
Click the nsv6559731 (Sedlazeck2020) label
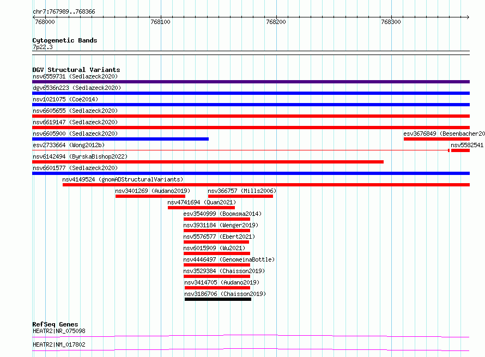(75, 76)
